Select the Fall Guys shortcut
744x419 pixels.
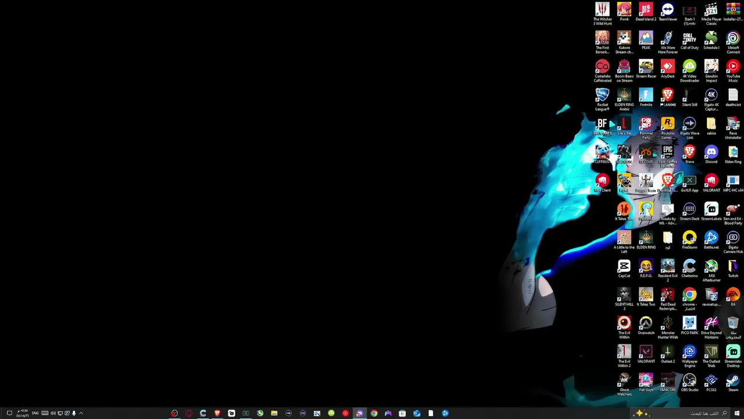646,383
